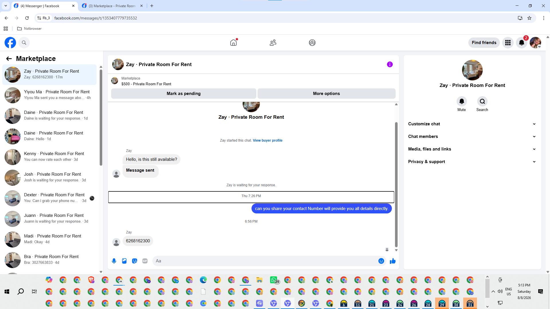This screenshot has height=309, width=550.
Task: Open WhatsApp from the taskbar
Action: point(274,280)
